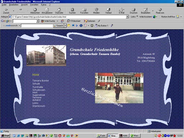Click the 19 blockiert popup blocker
The image size is (184, 138).
pyautogui.click(x=74, y=21)
